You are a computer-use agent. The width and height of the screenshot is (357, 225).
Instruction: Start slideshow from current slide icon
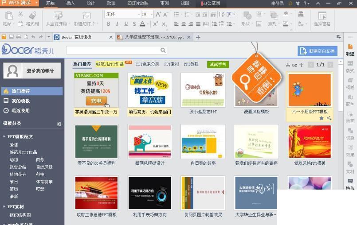point(59,16)
